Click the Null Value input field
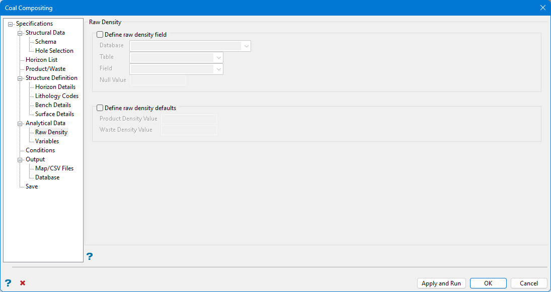 point(158,80)
